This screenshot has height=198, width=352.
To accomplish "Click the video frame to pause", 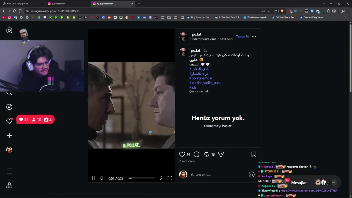I will [x=131, y=105].
